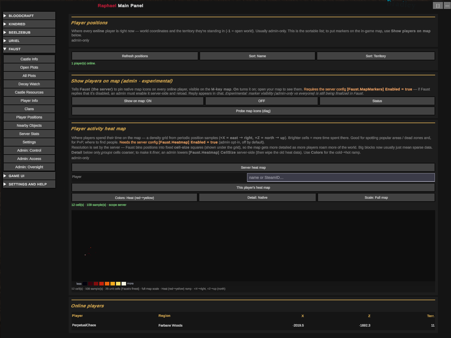Click the Player column header
The image size is (451, 338).
click(x=77, y=315)
